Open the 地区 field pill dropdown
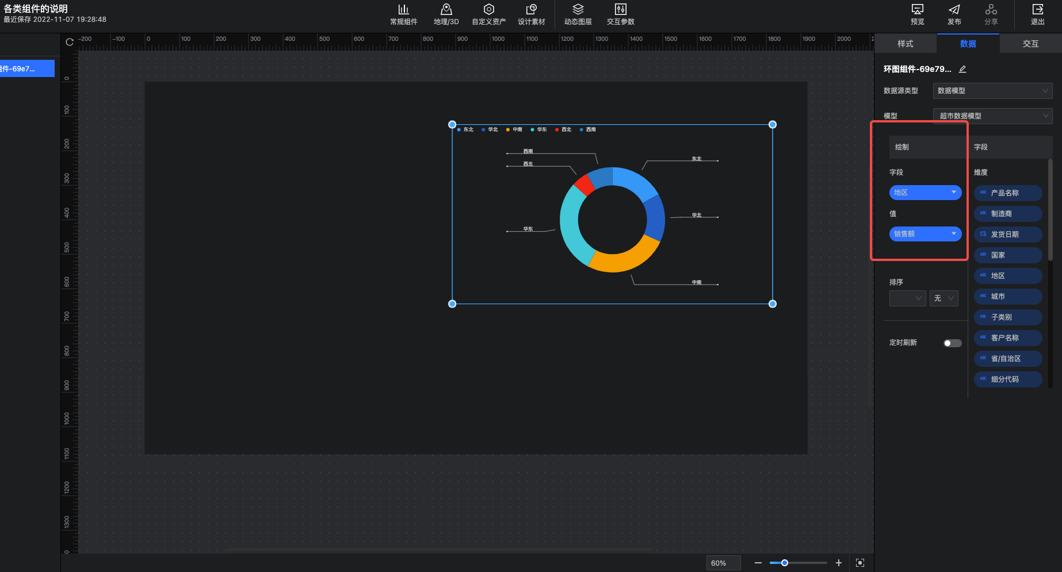 point(925,193)
